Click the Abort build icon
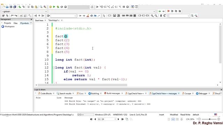 [x=66, y=7]
